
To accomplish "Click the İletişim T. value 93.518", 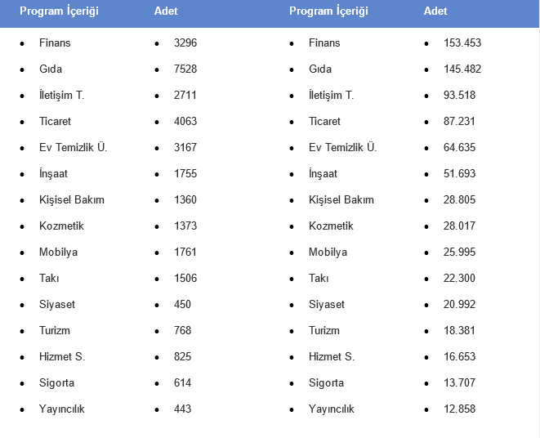I will point(459,95).
